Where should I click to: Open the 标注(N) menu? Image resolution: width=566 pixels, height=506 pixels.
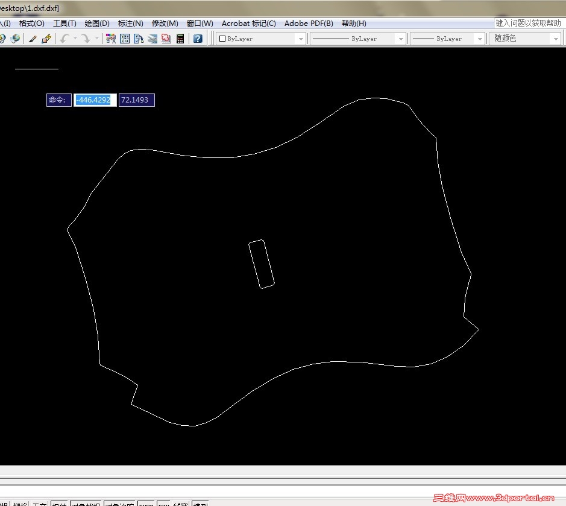[x=131, y=24]
